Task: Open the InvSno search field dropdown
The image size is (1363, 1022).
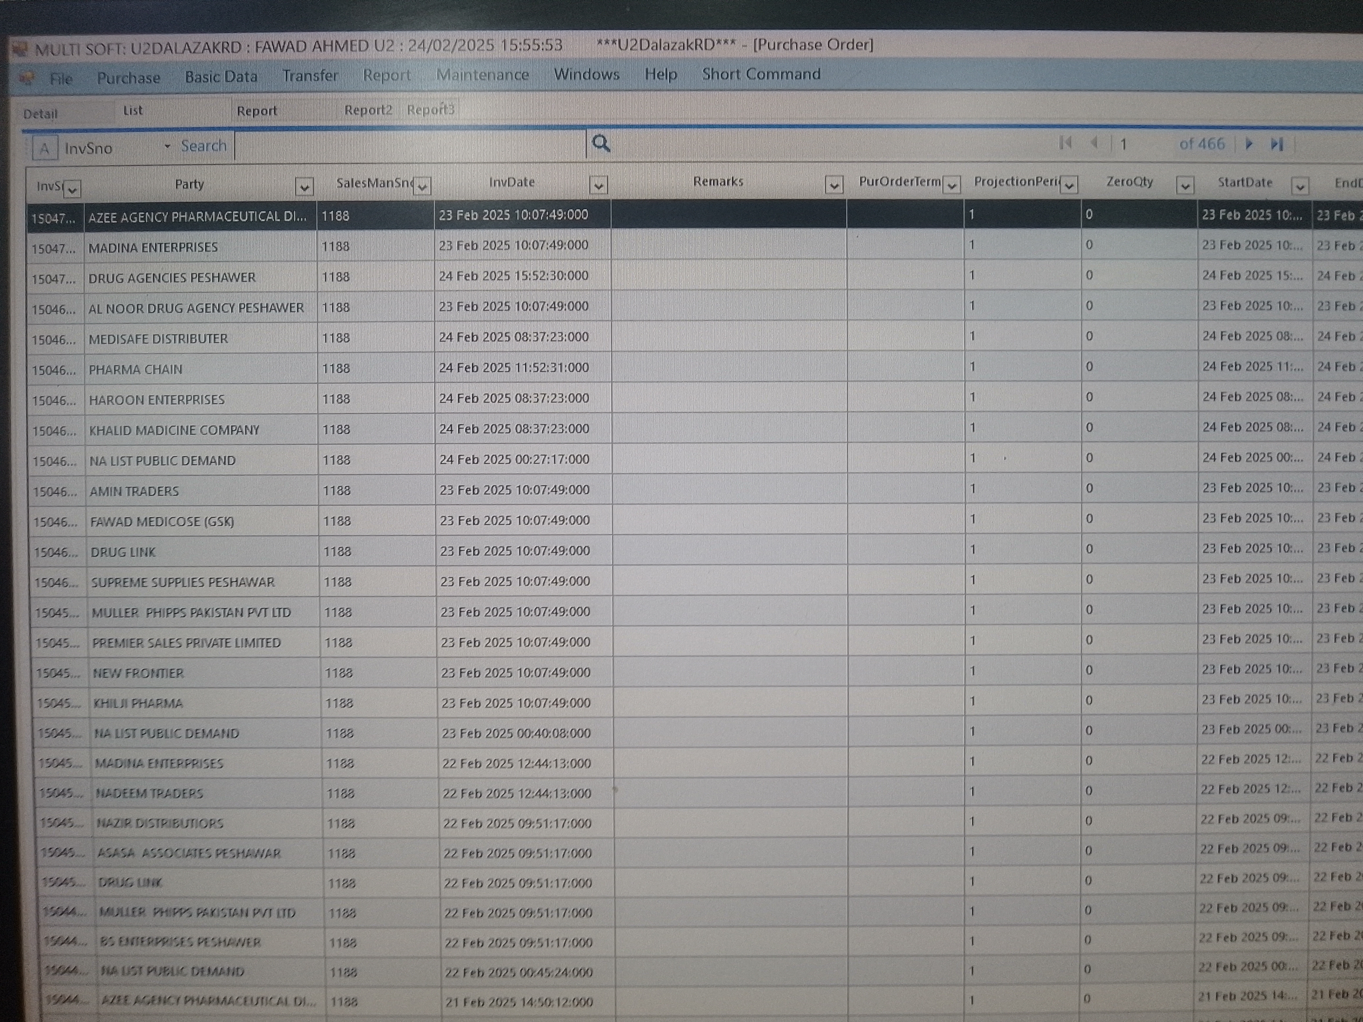Action: point(167,147)
